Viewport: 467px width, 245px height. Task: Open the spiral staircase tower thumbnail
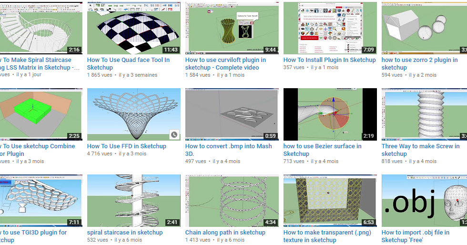134,201
